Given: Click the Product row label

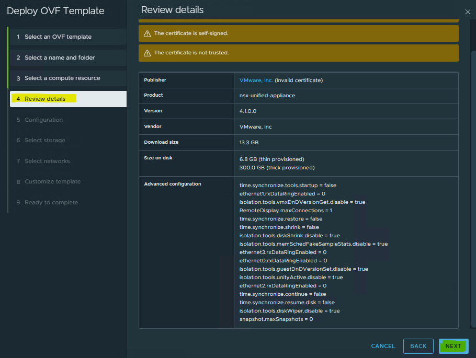Looking at the screenshot, I should point(153,95).
